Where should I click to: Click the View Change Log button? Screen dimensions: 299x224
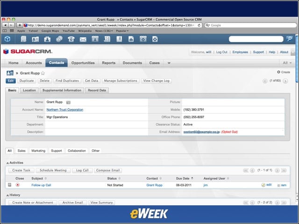tap(156, 81)
